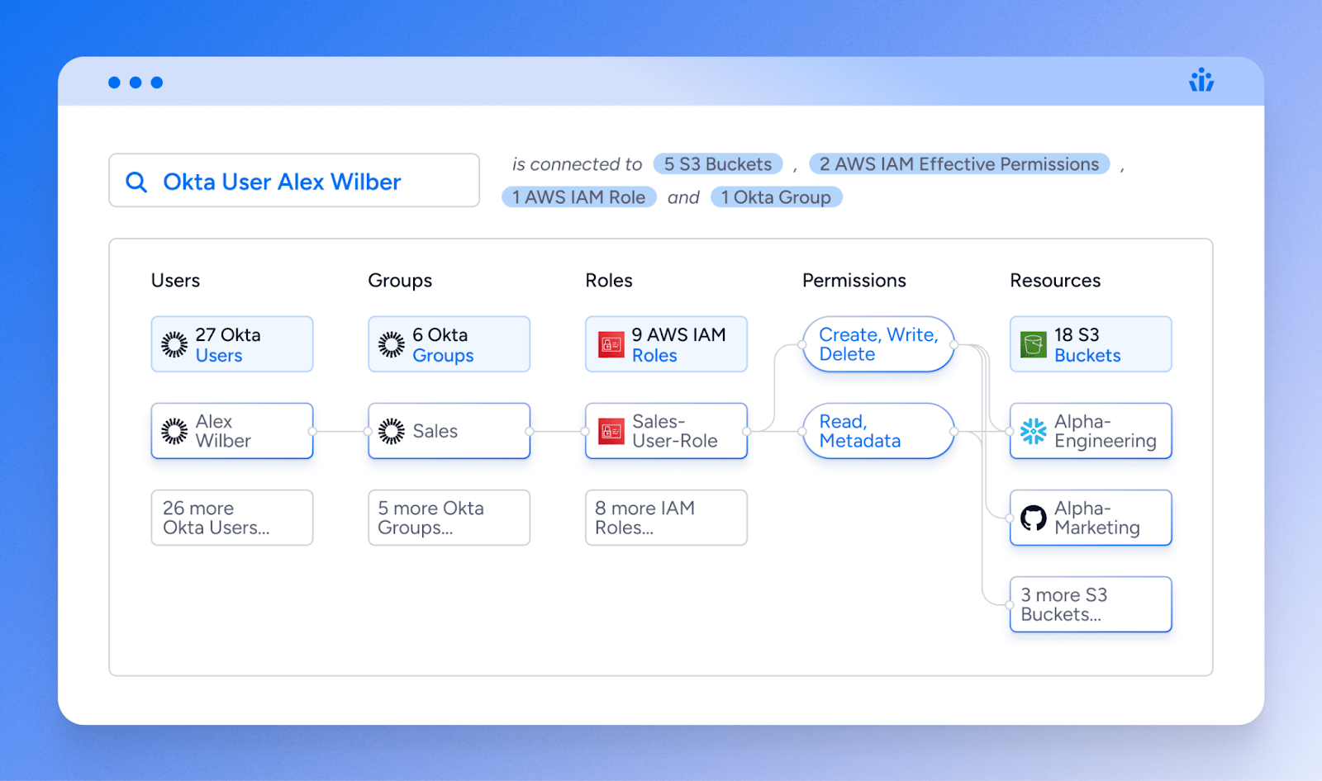1322x781 pixels.
Task: Click the AWS IAM icon on 9 AWS IAM Roles
Action: pyautogui.click(x=611, y=344)
